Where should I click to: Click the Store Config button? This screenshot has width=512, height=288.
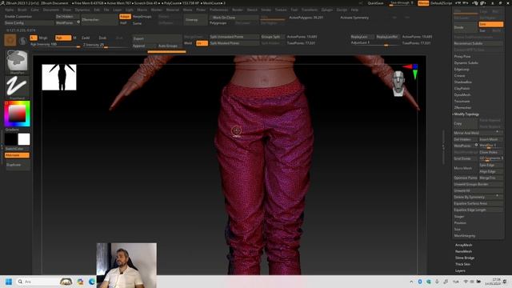(29, 23)
